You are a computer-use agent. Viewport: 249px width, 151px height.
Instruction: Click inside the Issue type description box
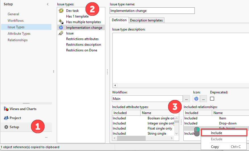point(181,58)
